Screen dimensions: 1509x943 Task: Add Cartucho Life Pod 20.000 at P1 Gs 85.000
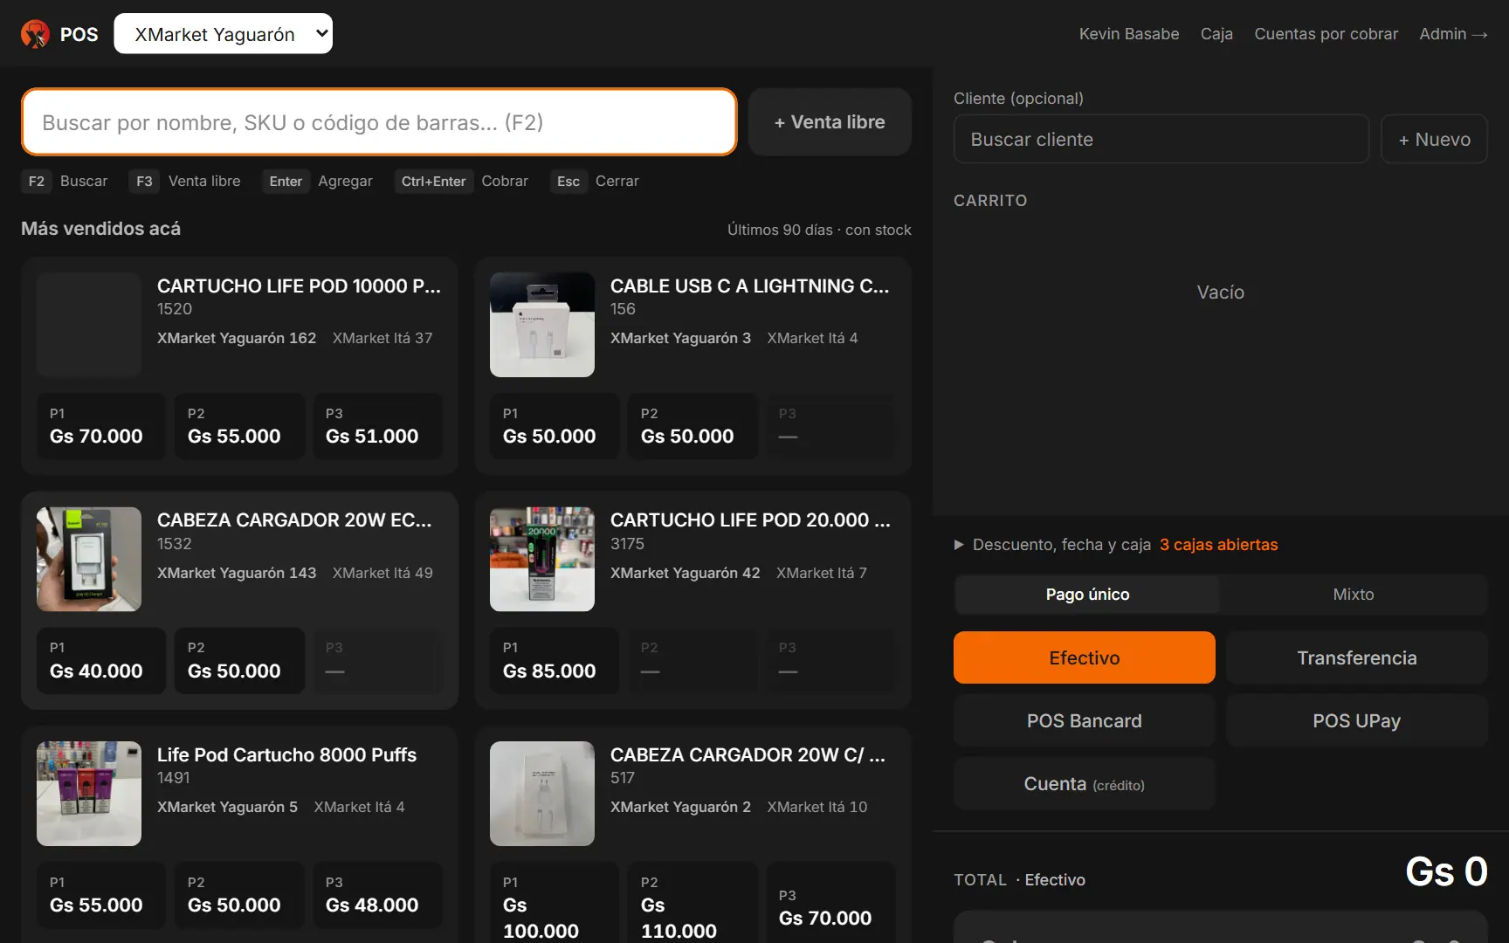coord(555,661)
